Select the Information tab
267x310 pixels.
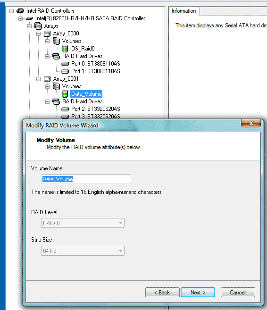184,11
